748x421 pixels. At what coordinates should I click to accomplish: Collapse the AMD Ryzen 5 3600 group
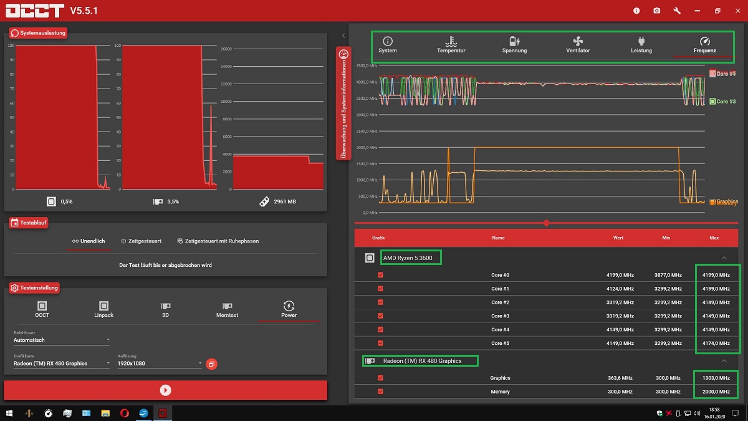tap(724, 258)
